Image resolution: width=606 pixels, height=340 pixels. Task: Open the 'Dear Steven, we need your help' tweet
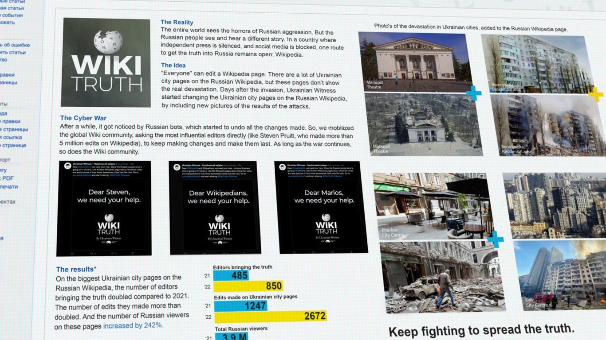pyautogui.click(x=104, y=208)
